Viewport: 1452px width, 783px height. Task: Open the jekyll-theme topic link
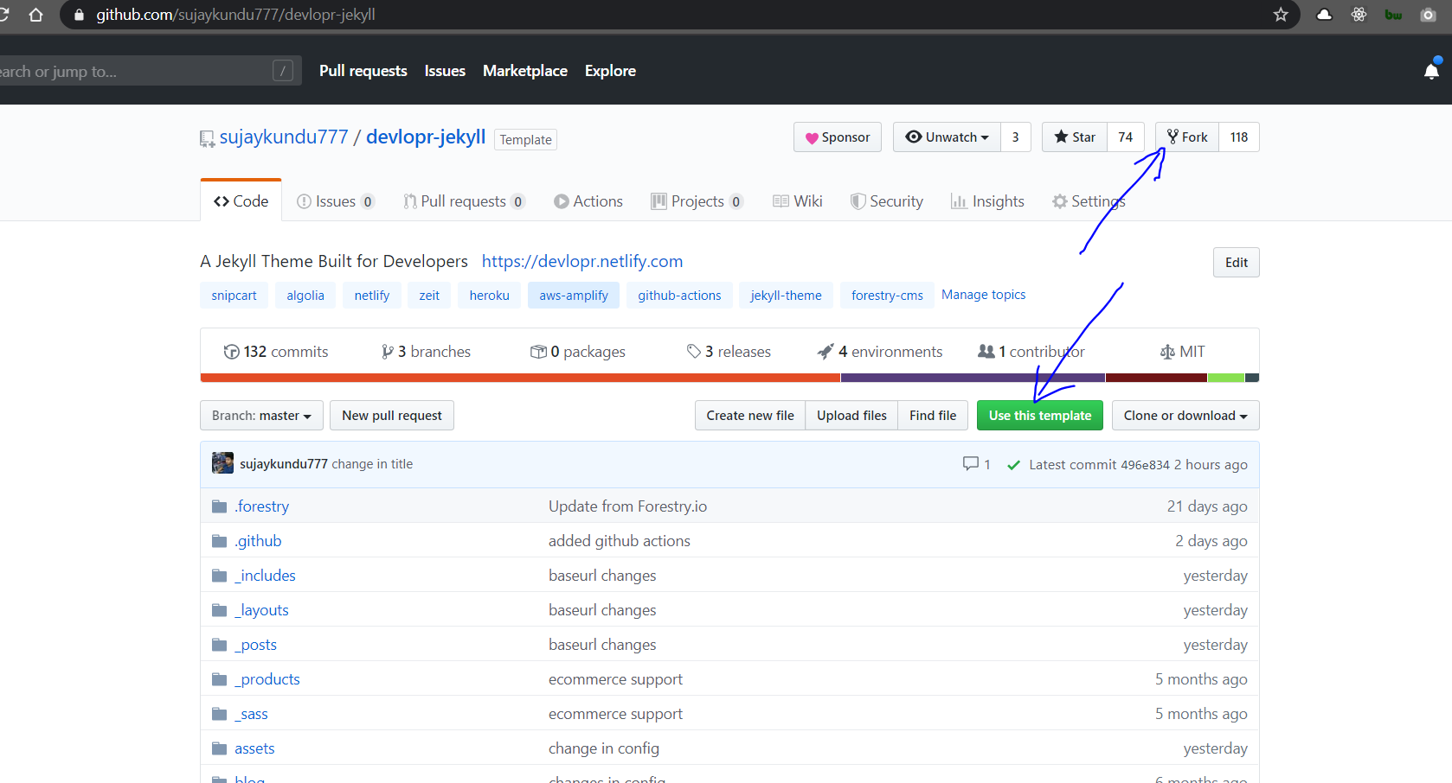pyautogui.click(x=786, y=295)
